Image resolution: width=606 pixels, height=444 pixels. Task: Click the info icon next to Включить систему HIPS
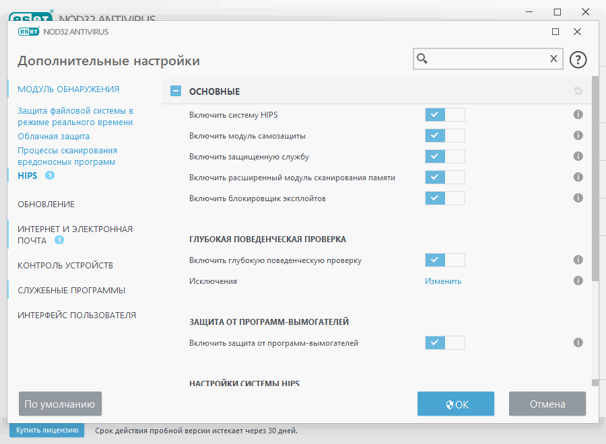tap(578, 114)
